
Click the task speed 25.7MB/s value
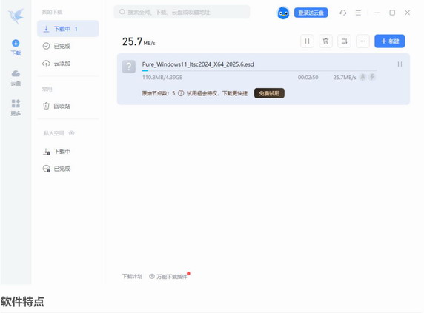coord(345,78)
